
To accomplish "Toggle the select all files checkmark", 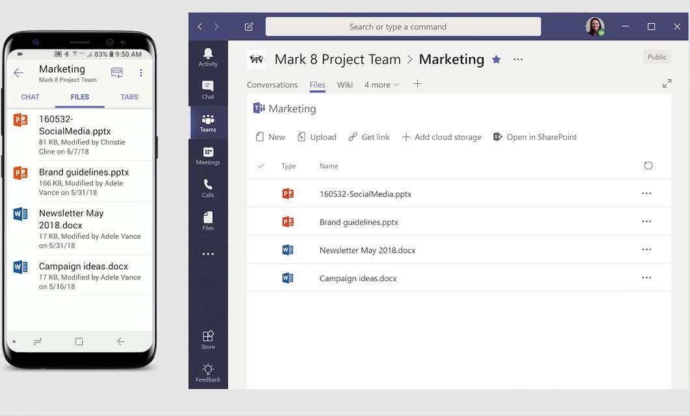I will pyautogui.click(x=261, y=166).
